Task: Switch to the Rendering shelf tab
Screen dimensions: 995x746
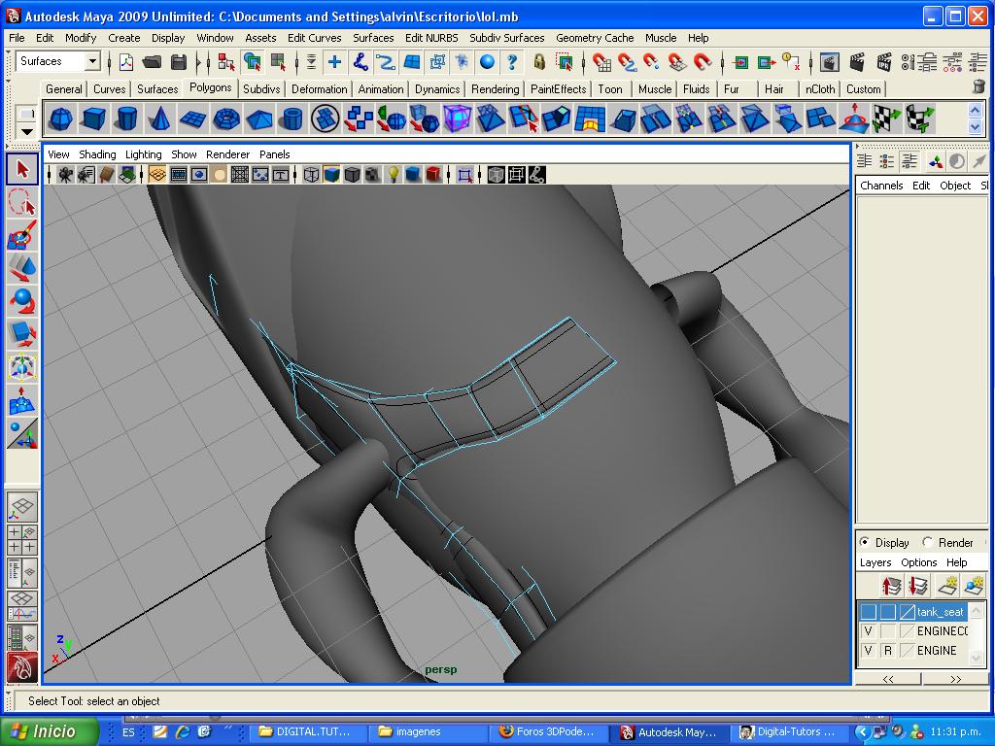Action: point(495,88)
